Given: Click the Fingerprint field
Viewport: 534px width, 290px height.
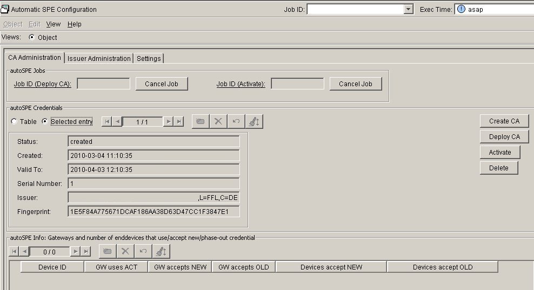Looking at the screenshot, I should click(x=153, y=211).
